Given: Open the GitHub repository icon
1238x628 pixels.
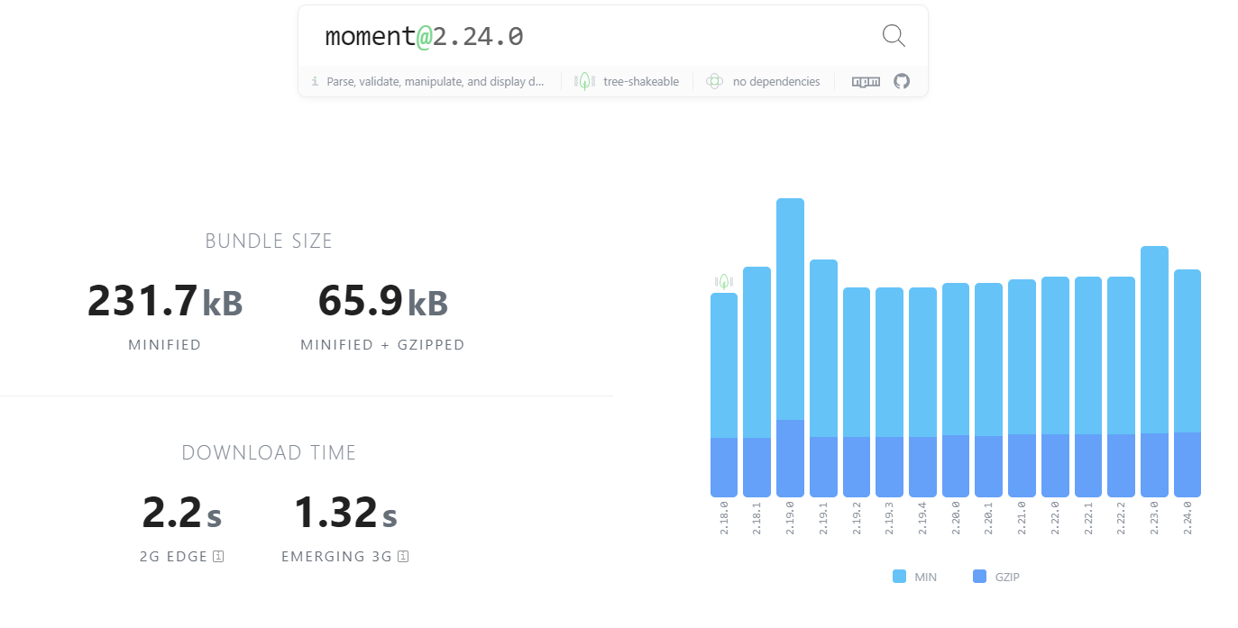Looking at the screenshot, I should coord(902,81).
